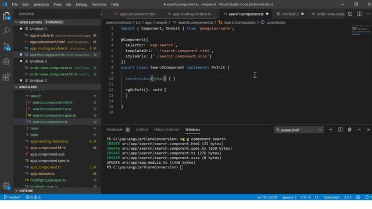Open editor More Actions ellipsis

pyautogui.click(x=369, y=14)
